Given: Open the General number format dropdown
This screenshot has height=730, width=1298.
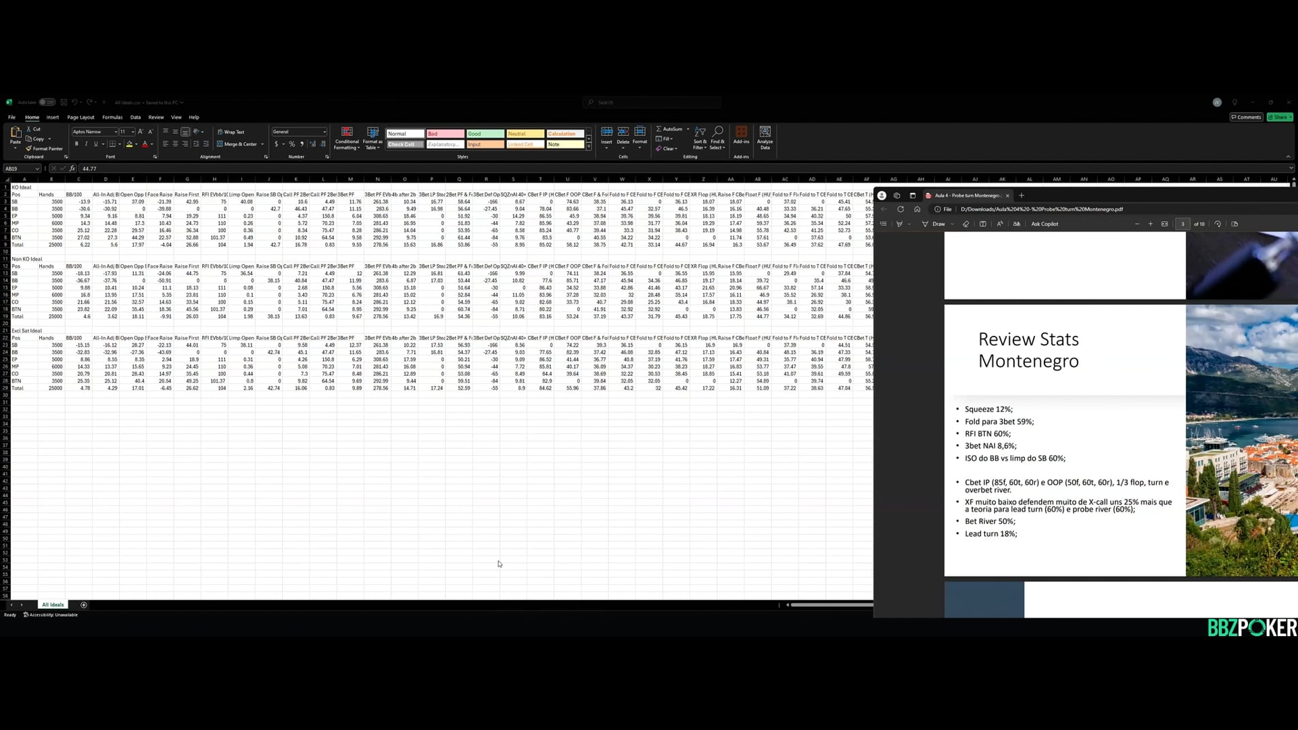Looking at the screenshot, I should click(x=324, y=132).
